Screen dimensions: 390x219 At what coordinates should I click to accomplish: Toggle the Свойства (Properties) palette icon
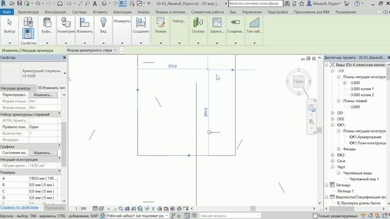point(28,33)
